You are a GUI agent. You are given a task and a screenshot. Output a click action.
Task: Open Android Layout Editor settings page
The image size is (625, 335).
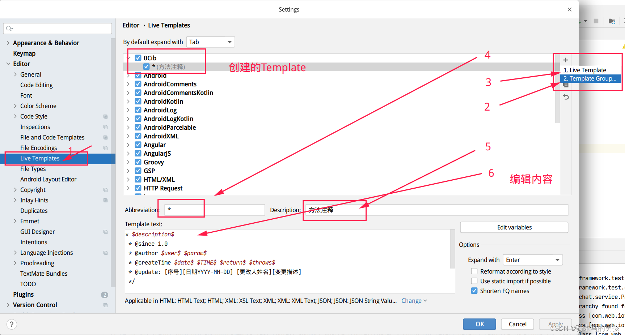tap(48, 179)
